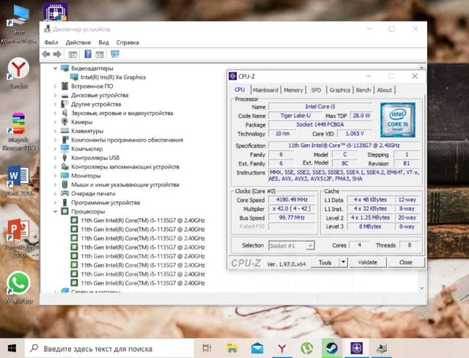This screenshot has height=358, width=469.
Task: Click the Specification field in CPU-Z
Action: 344,146
